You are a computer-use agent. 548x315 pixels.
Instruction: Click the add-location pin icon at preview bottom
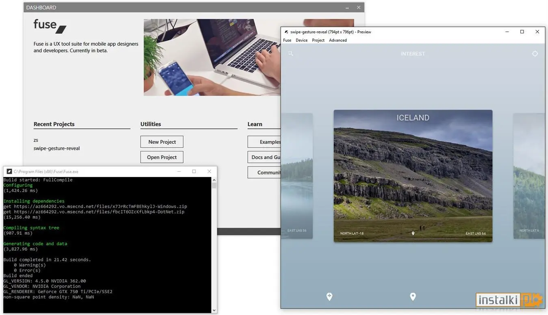[x=329, y=297]
